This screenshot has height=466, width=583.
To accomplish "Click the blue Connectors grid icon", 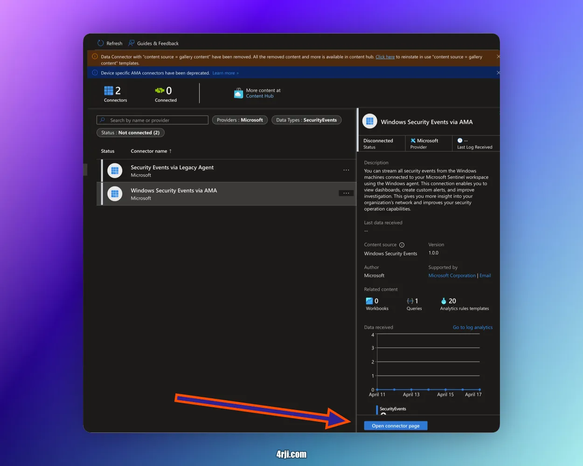I will (x=109, y=90).
